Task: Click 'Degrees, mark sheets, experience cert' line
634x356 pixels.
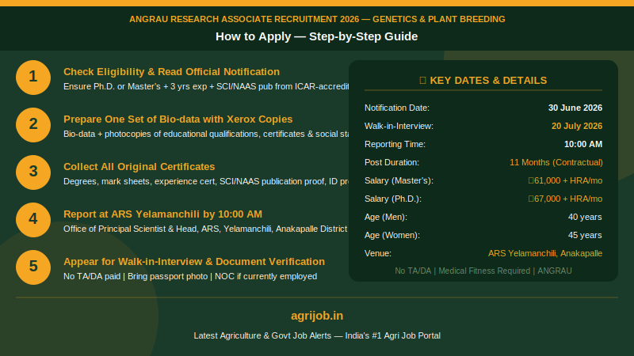Action: pyautogui.click(x=206, y=182)
